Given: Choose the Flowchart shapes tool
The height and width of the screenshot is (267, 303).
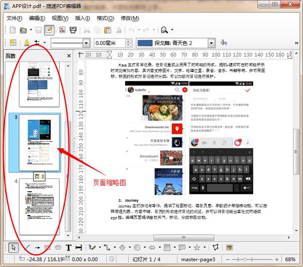Looking at the screenshot, I should pos(167,247).
